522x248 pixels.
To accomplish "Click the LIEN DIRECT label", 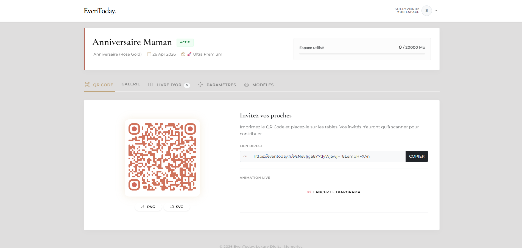I will pos(251,146).
